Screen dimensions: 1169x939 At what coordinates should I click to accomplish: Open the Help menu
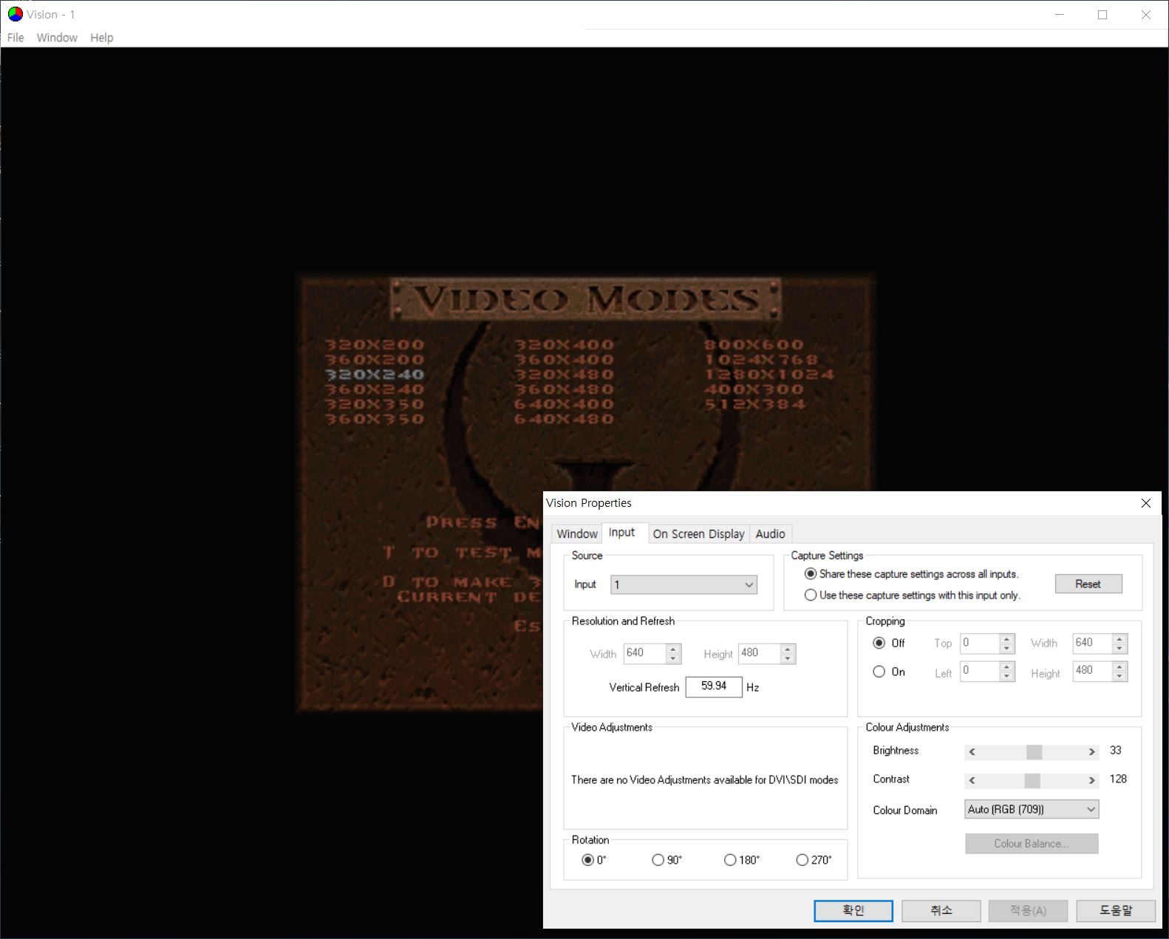tap(102, 38)
